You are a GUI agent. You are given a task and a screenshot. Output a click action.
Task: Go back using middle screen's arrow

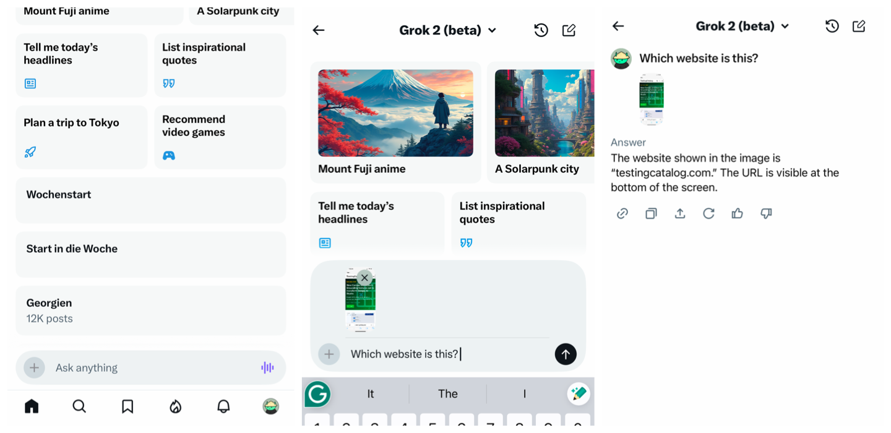click(319, 30)
